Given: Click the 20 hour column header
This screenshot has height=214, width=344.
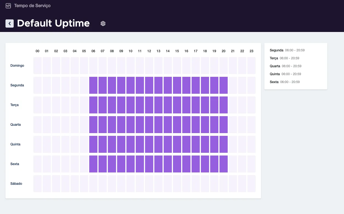Looking at the screenshot, I should click(x=224, y=51).
